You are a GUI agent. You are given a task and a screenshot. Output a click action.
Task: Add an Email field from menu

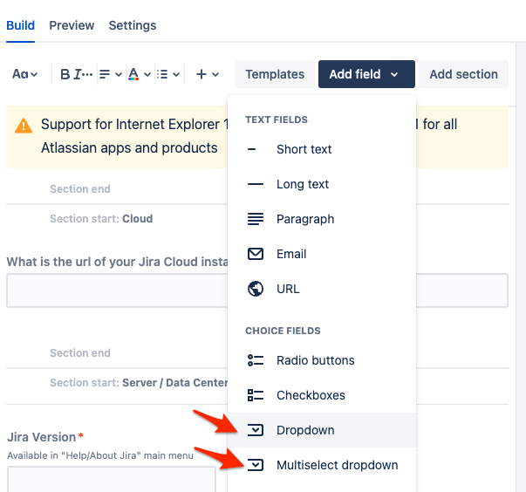[x=291, y=254]
